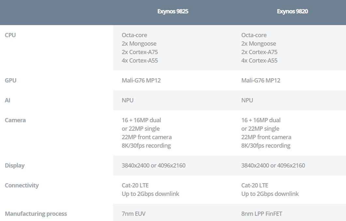
Task: Click "2x Cortex-A75" for Exynos 9820
Action: [259, 52]
